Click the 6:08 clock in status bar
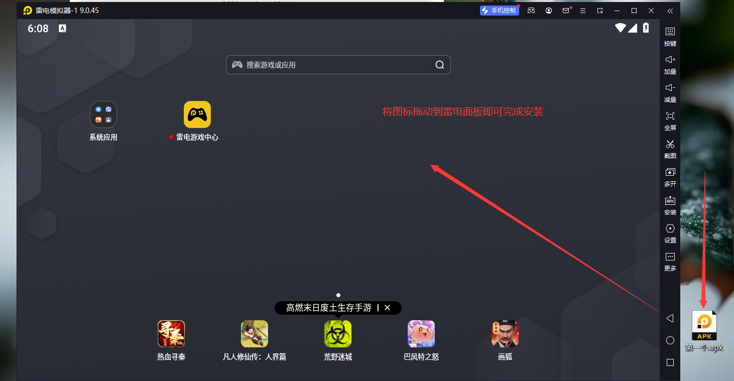The image size is (734, 381). coord(38,29)
